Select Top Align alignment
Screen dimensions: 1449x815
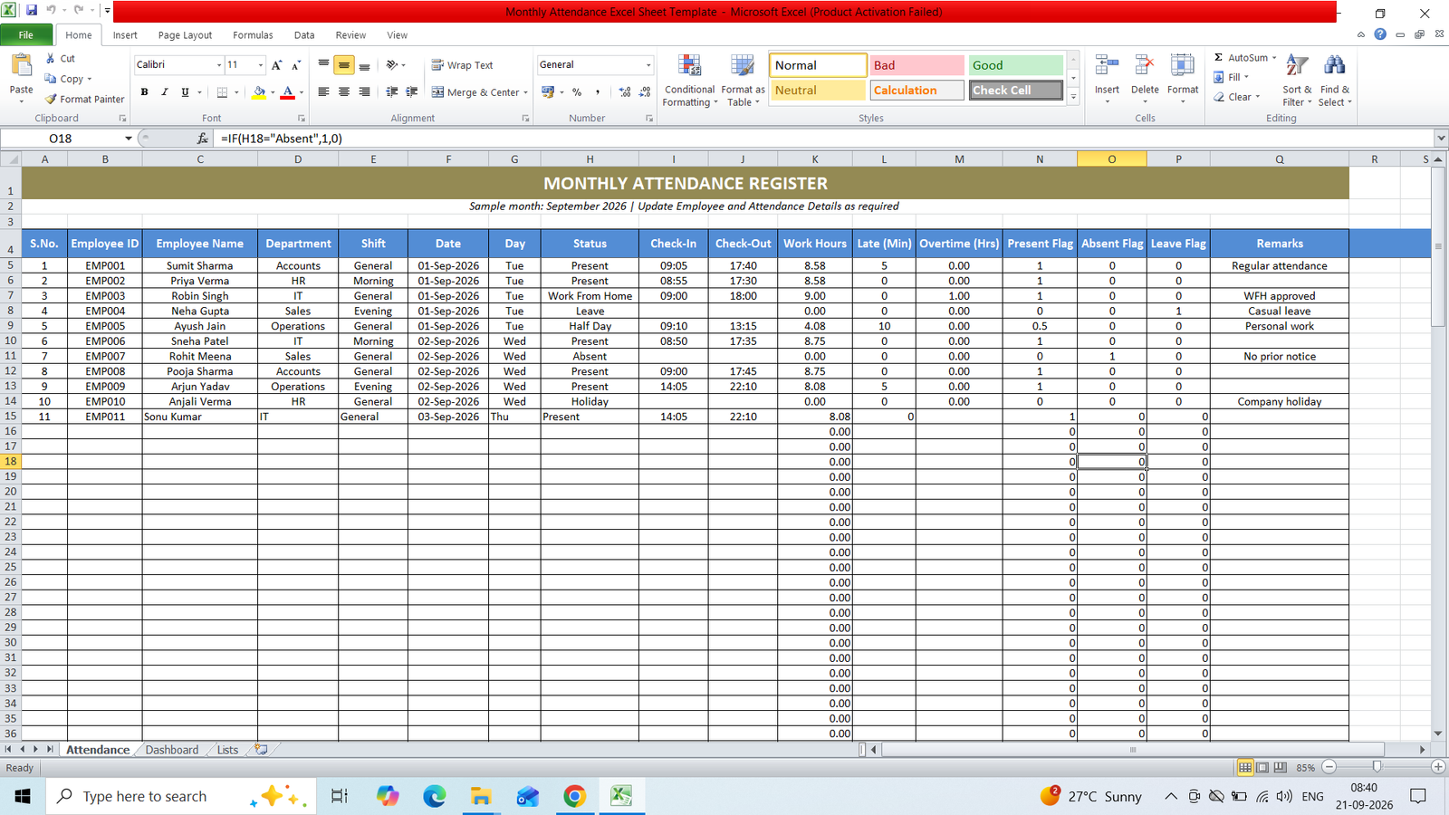[x=323, y=65]
